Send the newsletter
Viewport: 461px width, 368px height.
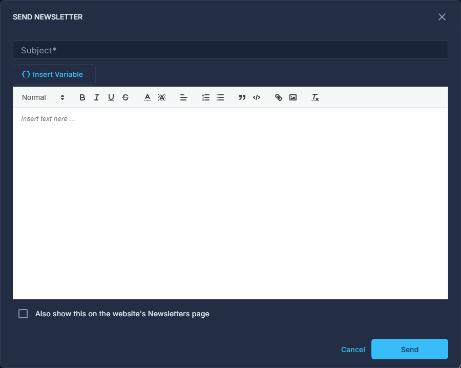tap(410, 349)
